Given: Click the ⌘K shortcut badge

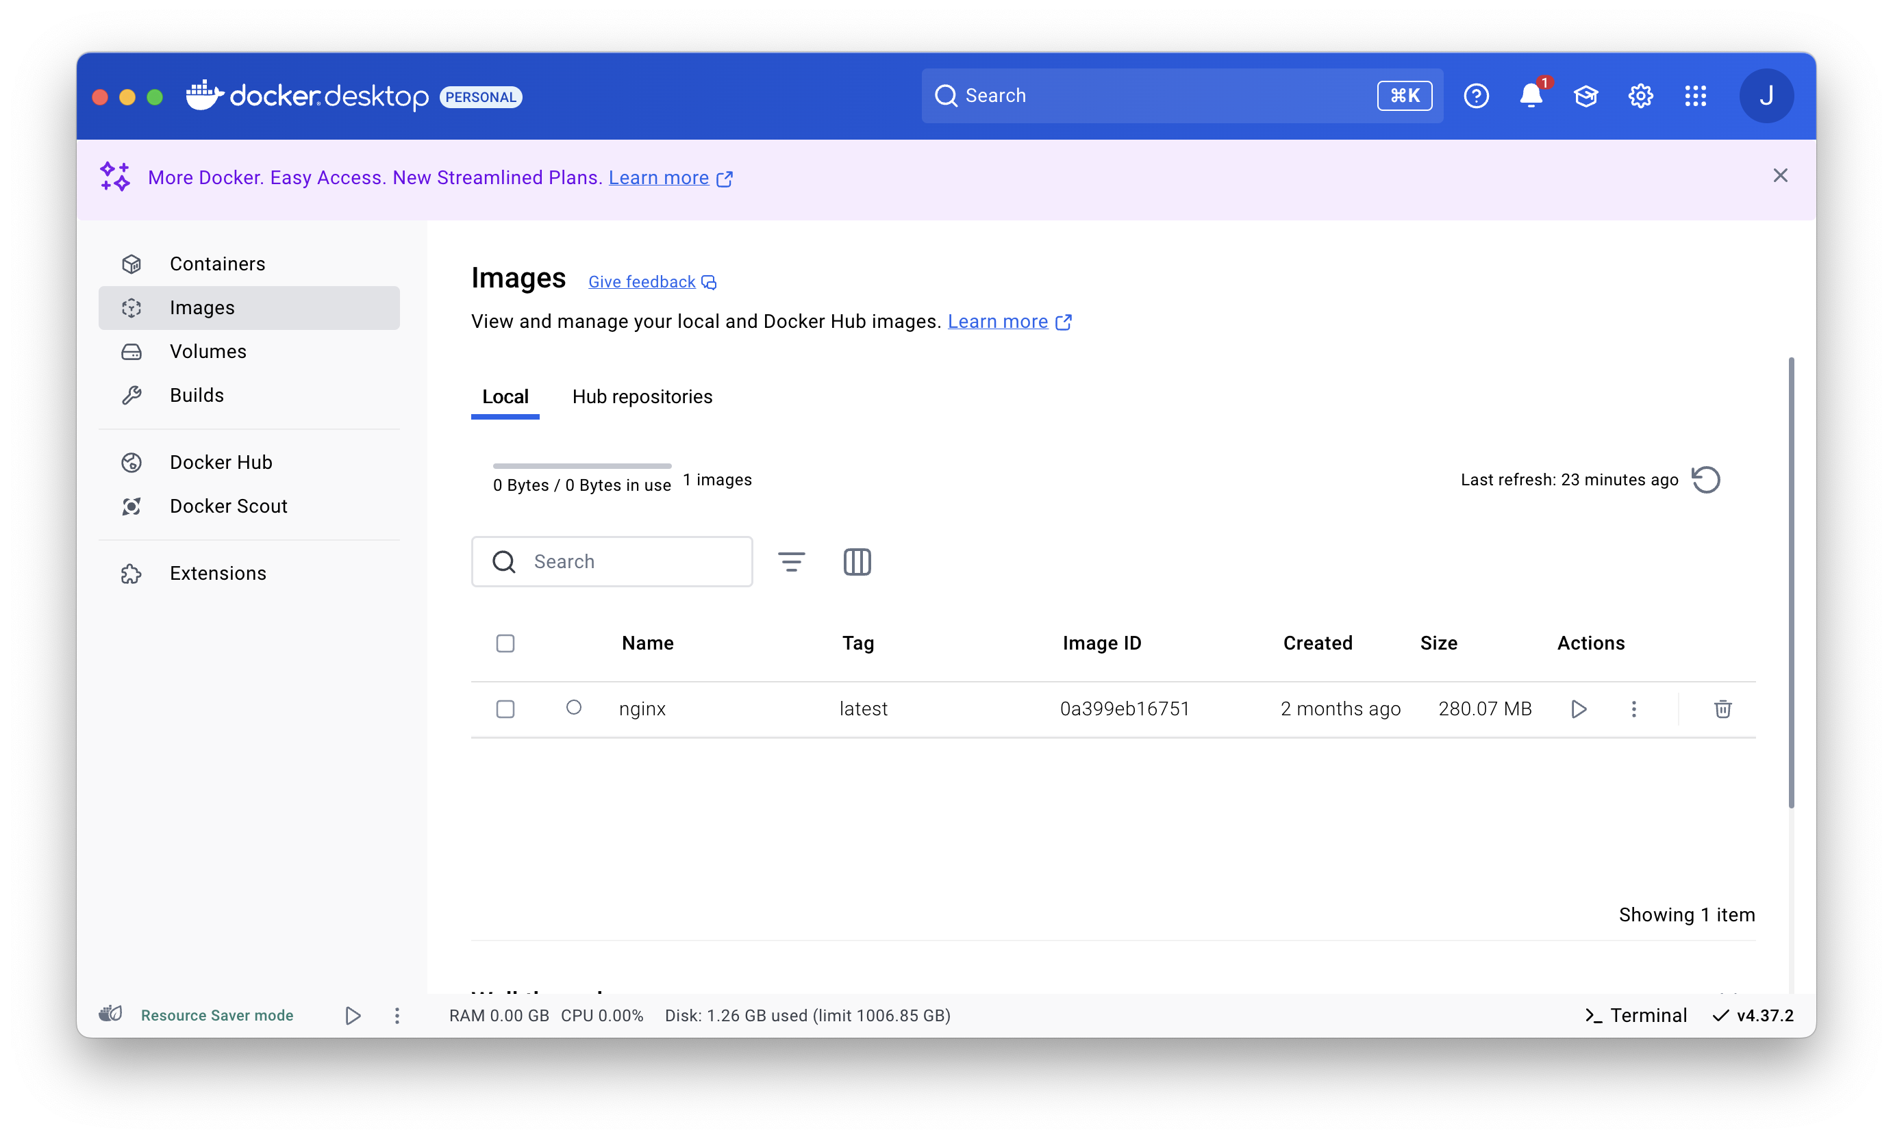Looking at the screenshot, I should coord(1405,96).
